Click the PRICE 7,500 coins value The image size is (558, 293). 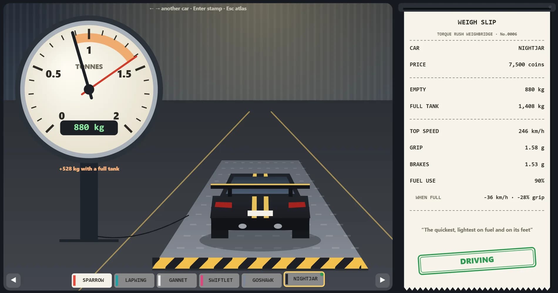[x=526, y=65]
